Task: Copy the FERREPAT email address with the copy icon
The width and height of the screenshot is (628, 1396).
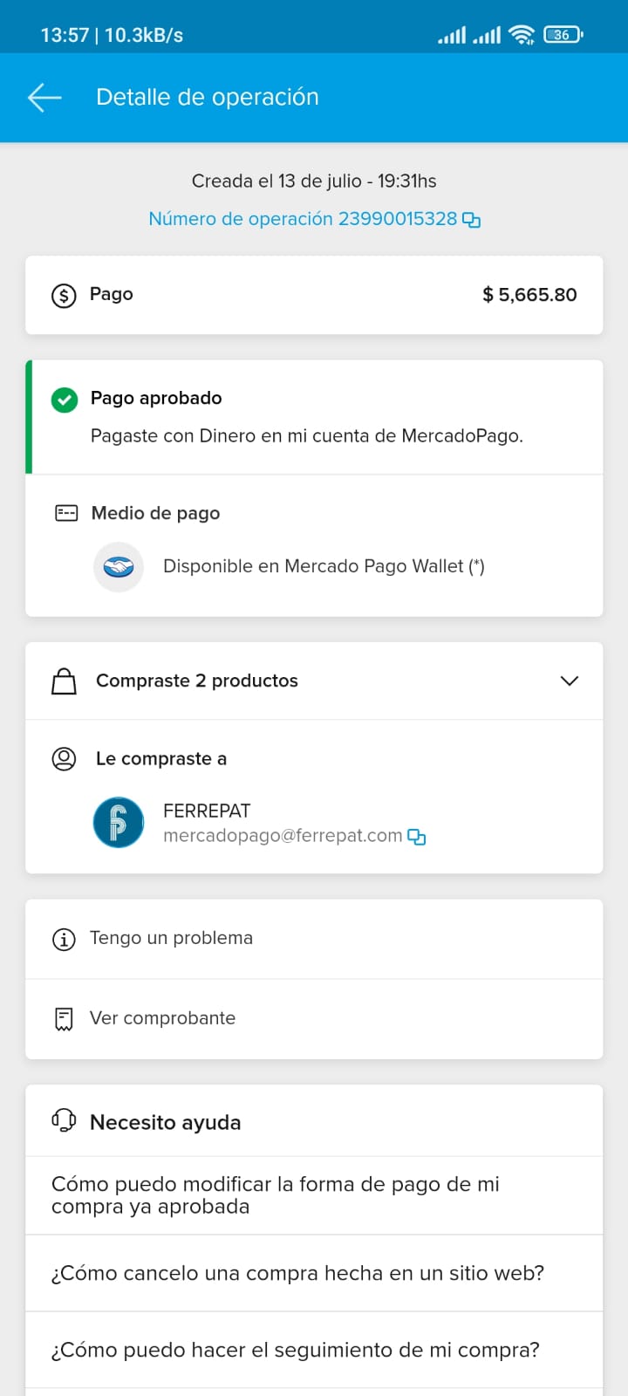Action: tap(417, 837)
